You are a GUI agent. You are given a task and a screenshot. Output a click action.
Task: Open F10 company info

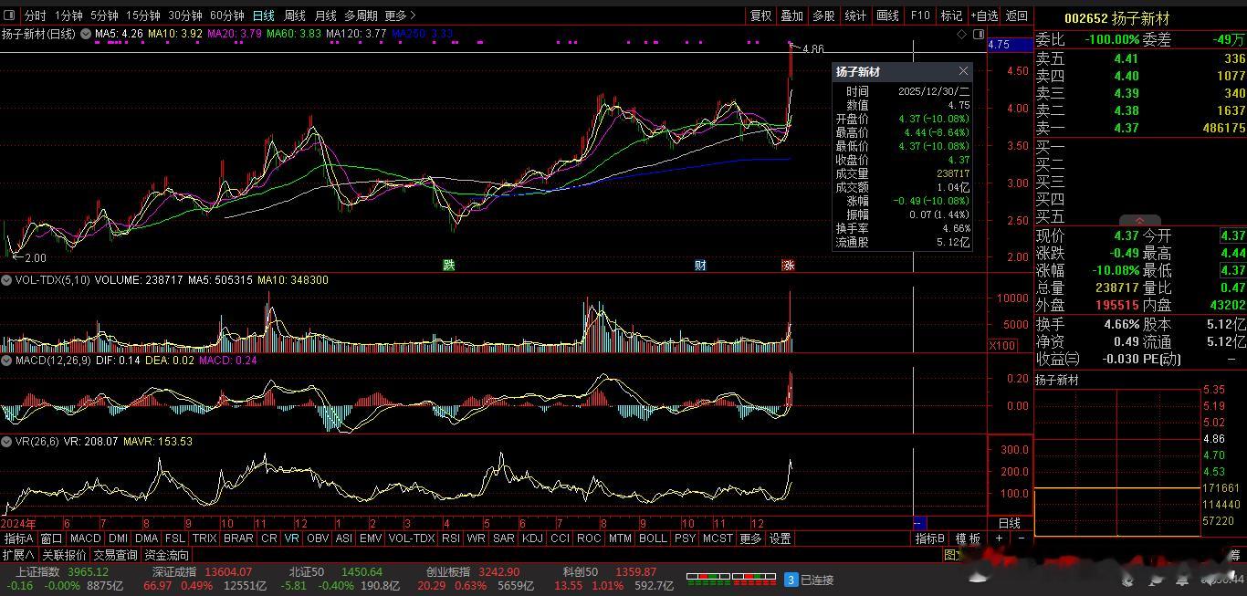tap(920, 16)
